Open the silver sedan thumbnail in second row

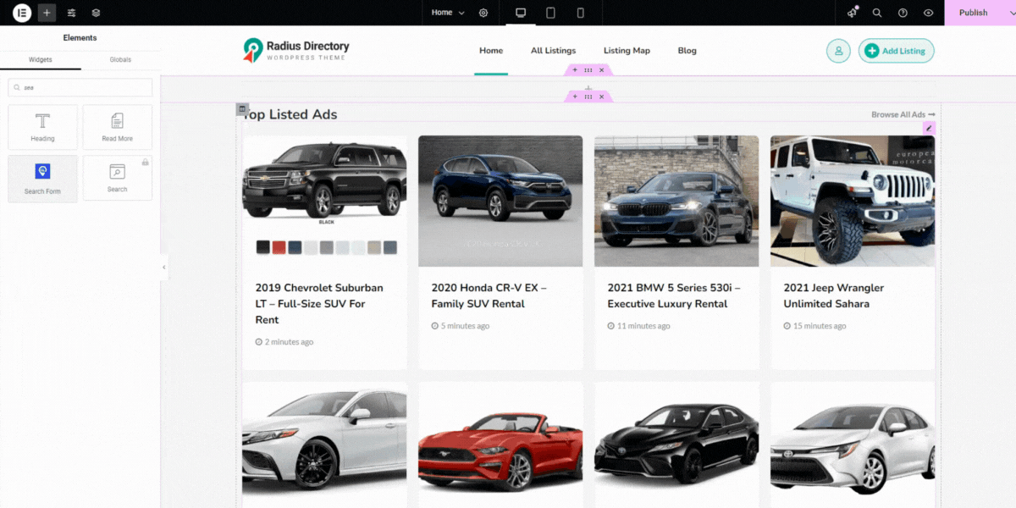(x=324, y=444)
